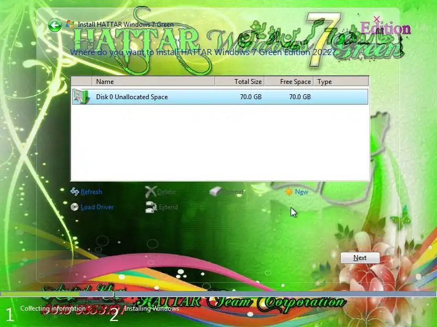Screen dimensions: 437x327
Task: Click the Extend link
Action: pos(168,207)
